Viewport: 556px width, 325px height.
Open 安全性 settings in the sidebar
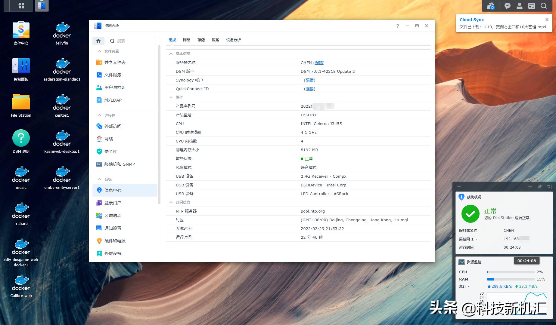(x=111, y=152)
